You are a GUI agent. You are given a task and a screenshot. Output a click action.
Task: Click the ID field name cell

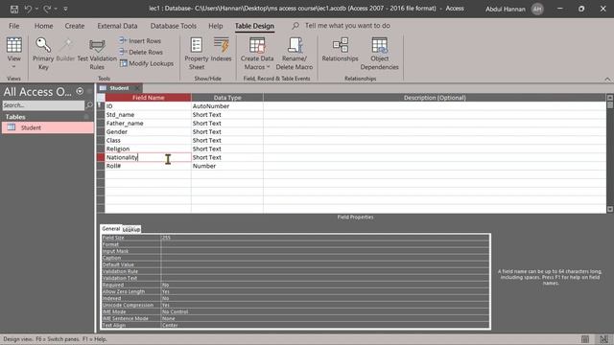[x=148, y=106]
